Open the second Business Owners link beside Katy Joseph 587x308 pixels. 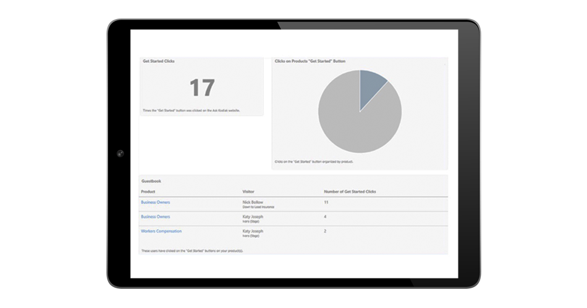(155, 217)
